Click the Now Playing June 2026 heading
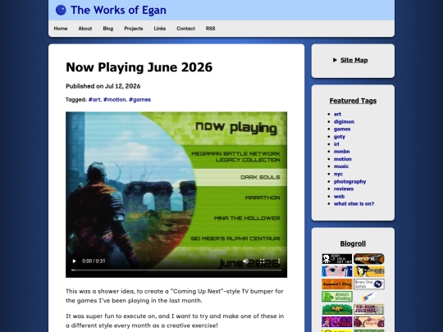The height and width of the screenshot is (332, 443). [139, 67]
